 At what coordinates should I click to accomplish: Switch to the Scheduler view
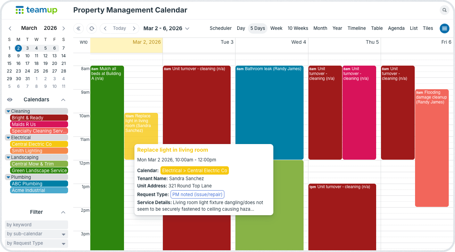click(221, 28)
